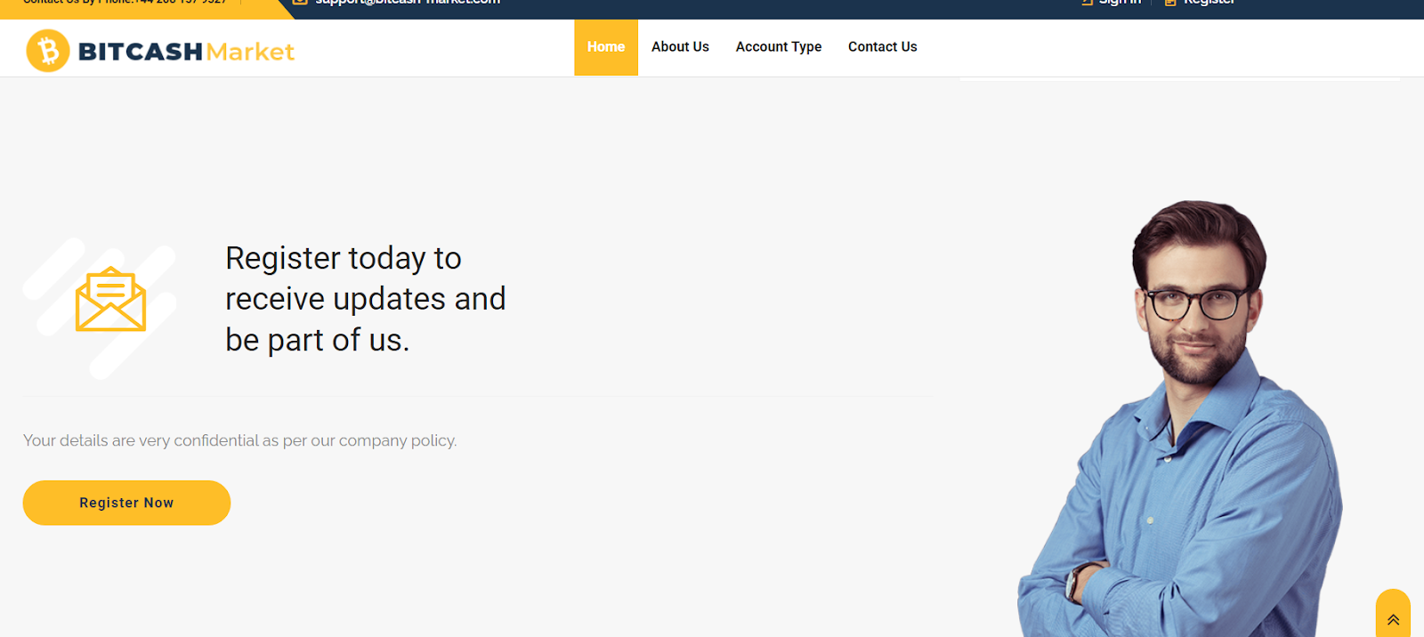Click the Register Now button
Image resolution: width=1424 pixels, height=637 pixels.
click(x=126, y=503)
